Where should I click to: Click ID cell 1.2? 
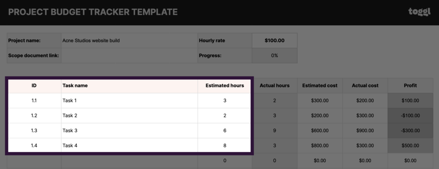[x=34, y=116]
